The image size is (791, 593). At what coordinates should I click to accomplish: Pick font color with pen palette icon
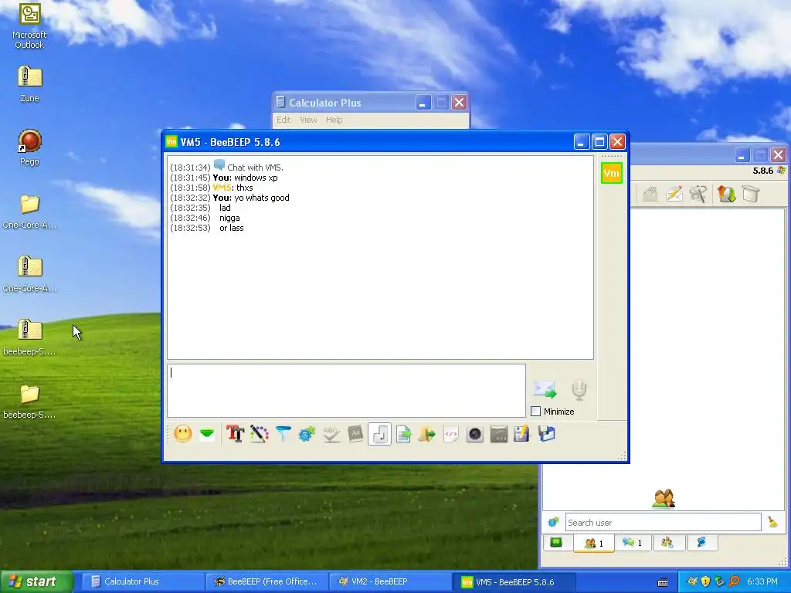point(260,434)
